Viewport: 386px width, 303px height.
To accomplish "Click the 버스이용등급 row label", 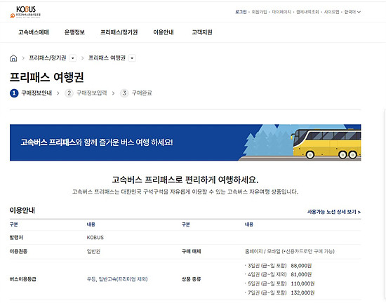I will coord(23,279).
